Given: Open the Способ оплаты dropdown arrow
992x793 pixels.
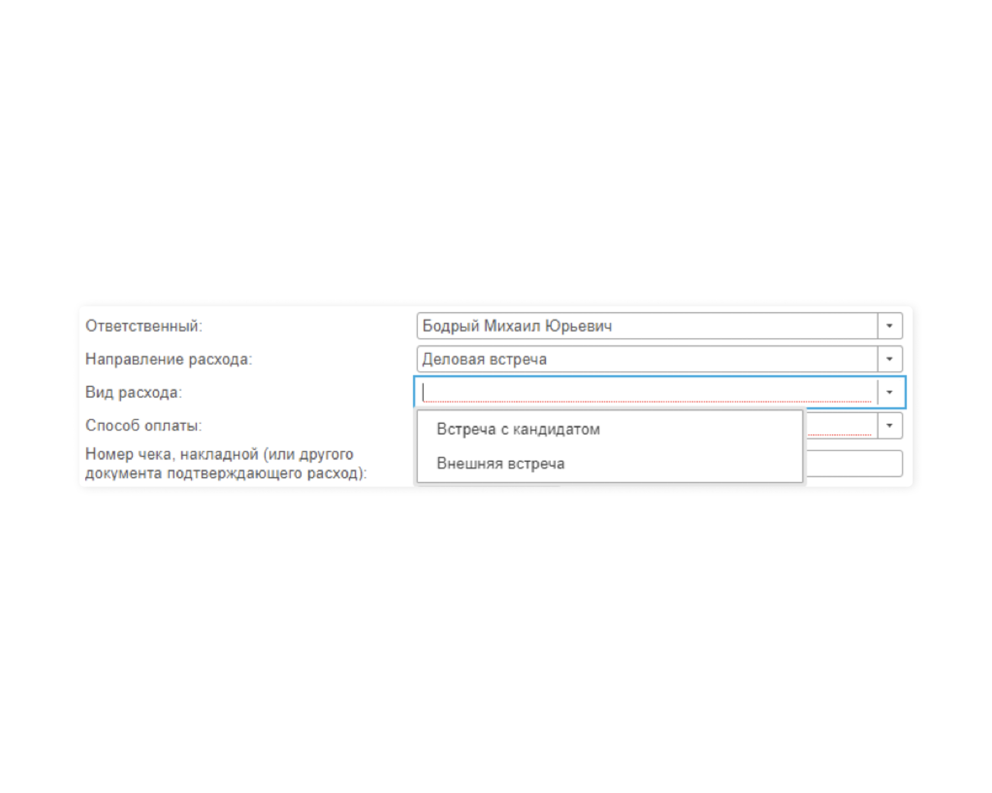Looking at the screenshot, I should pos(889,425).
